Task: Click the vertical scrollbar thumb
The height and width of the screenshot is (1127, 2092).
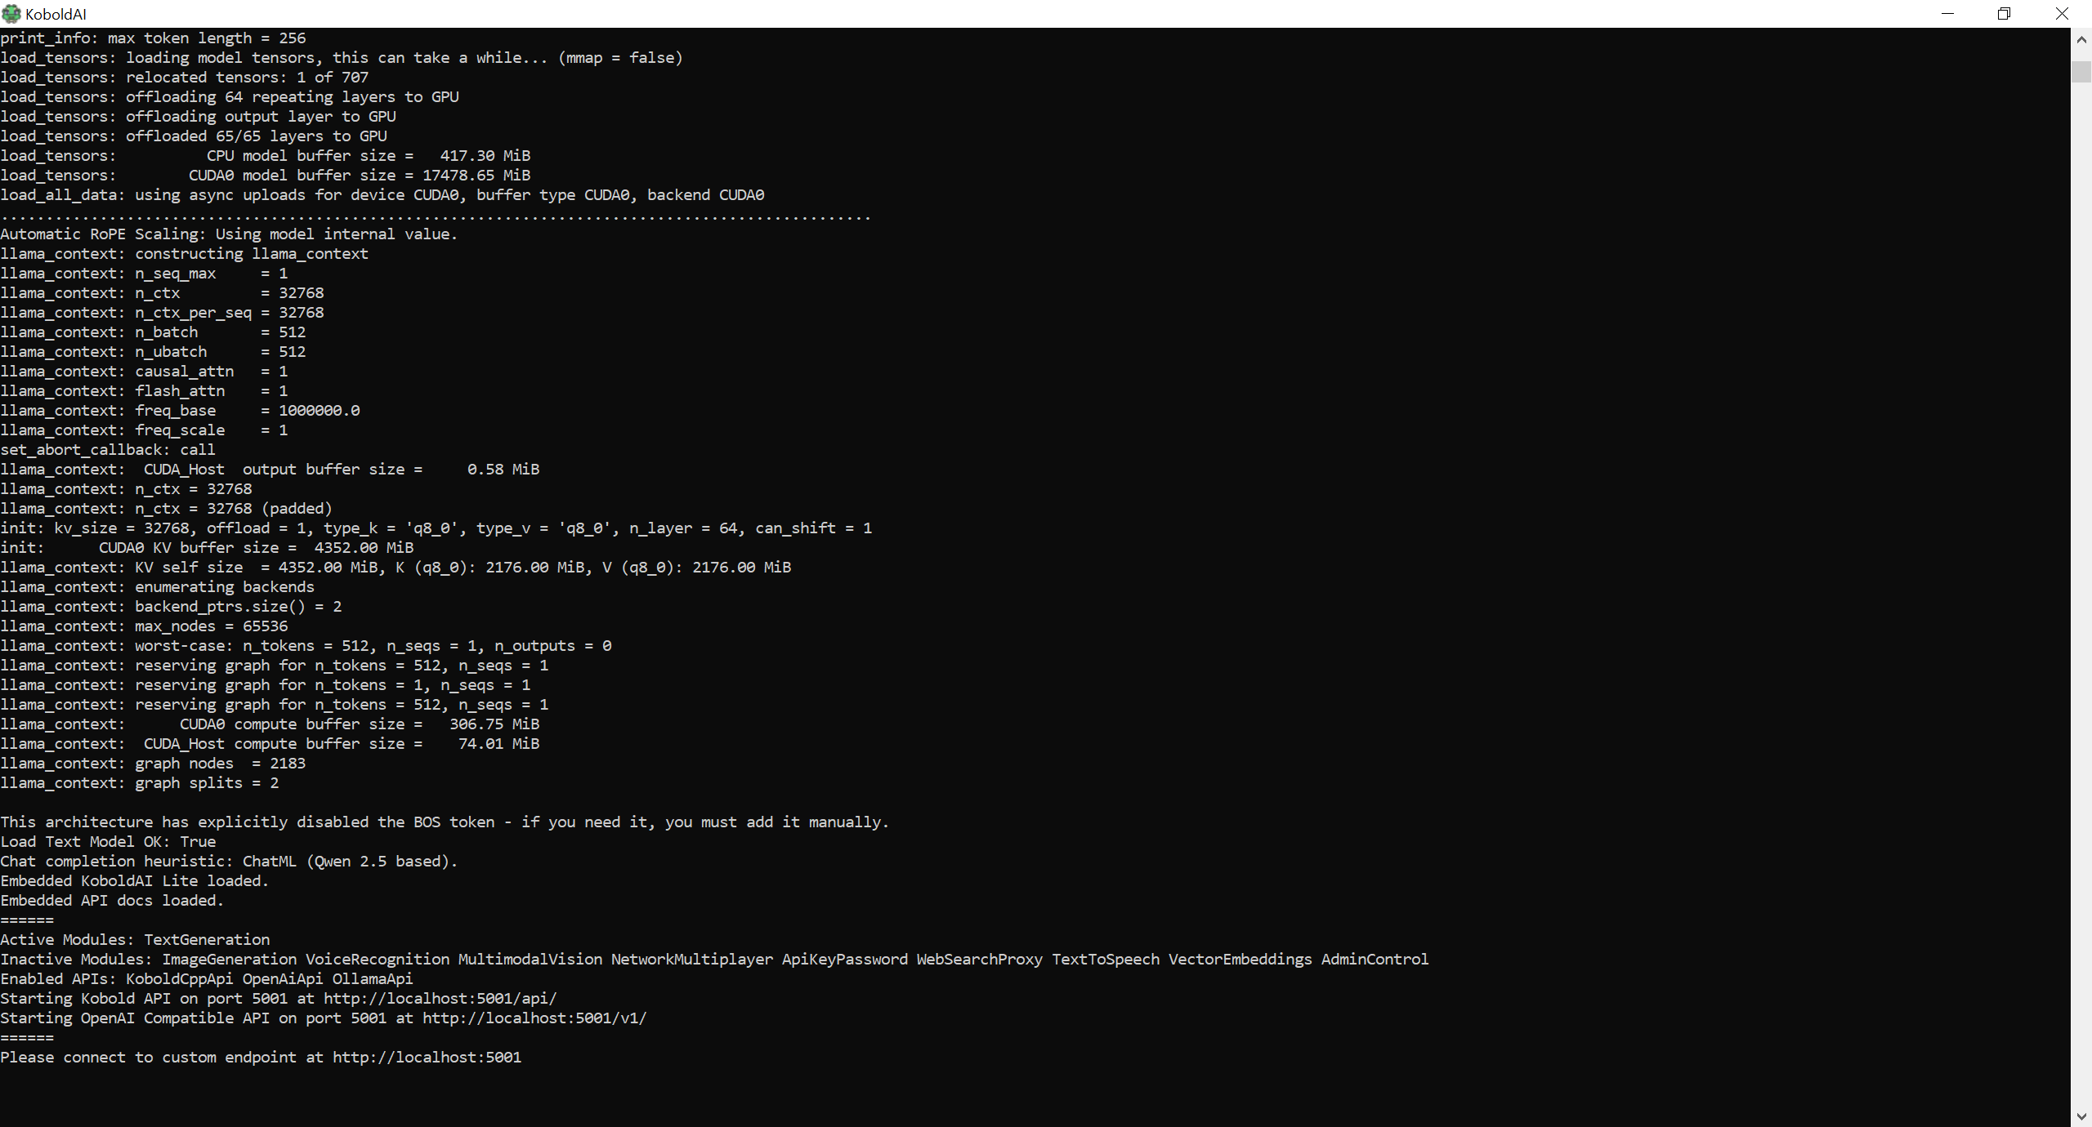Action: (x=2081, y=71)
